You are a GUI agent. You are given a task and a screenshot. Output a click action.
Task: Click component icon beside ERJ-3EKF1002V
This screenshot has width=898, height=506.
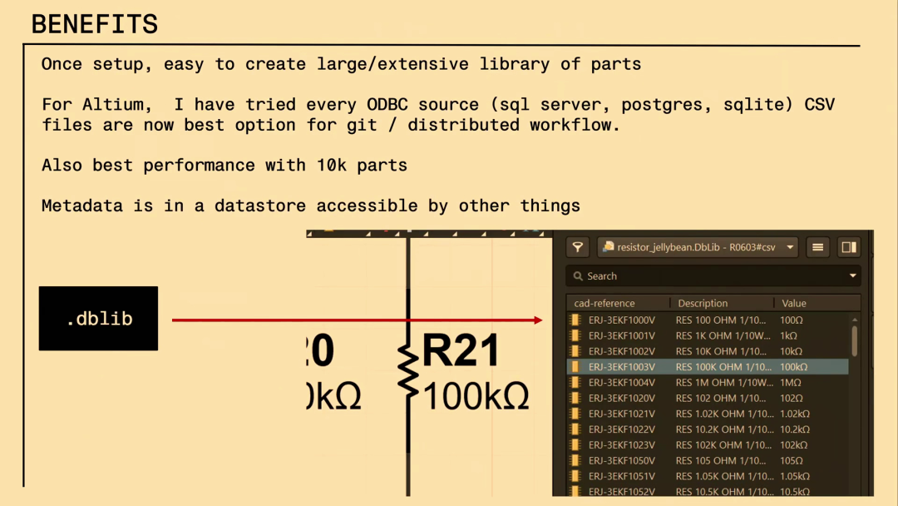click(x=575, y=351)
